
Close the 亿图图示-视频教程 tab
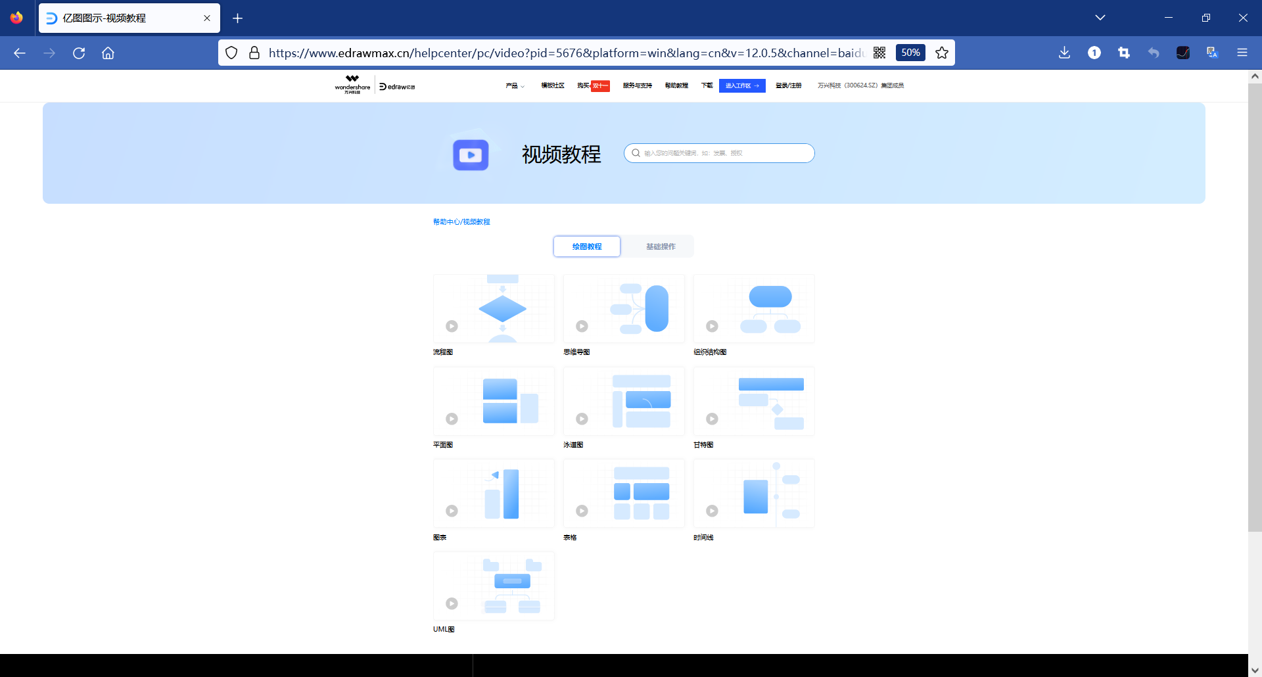coord(207,18)
